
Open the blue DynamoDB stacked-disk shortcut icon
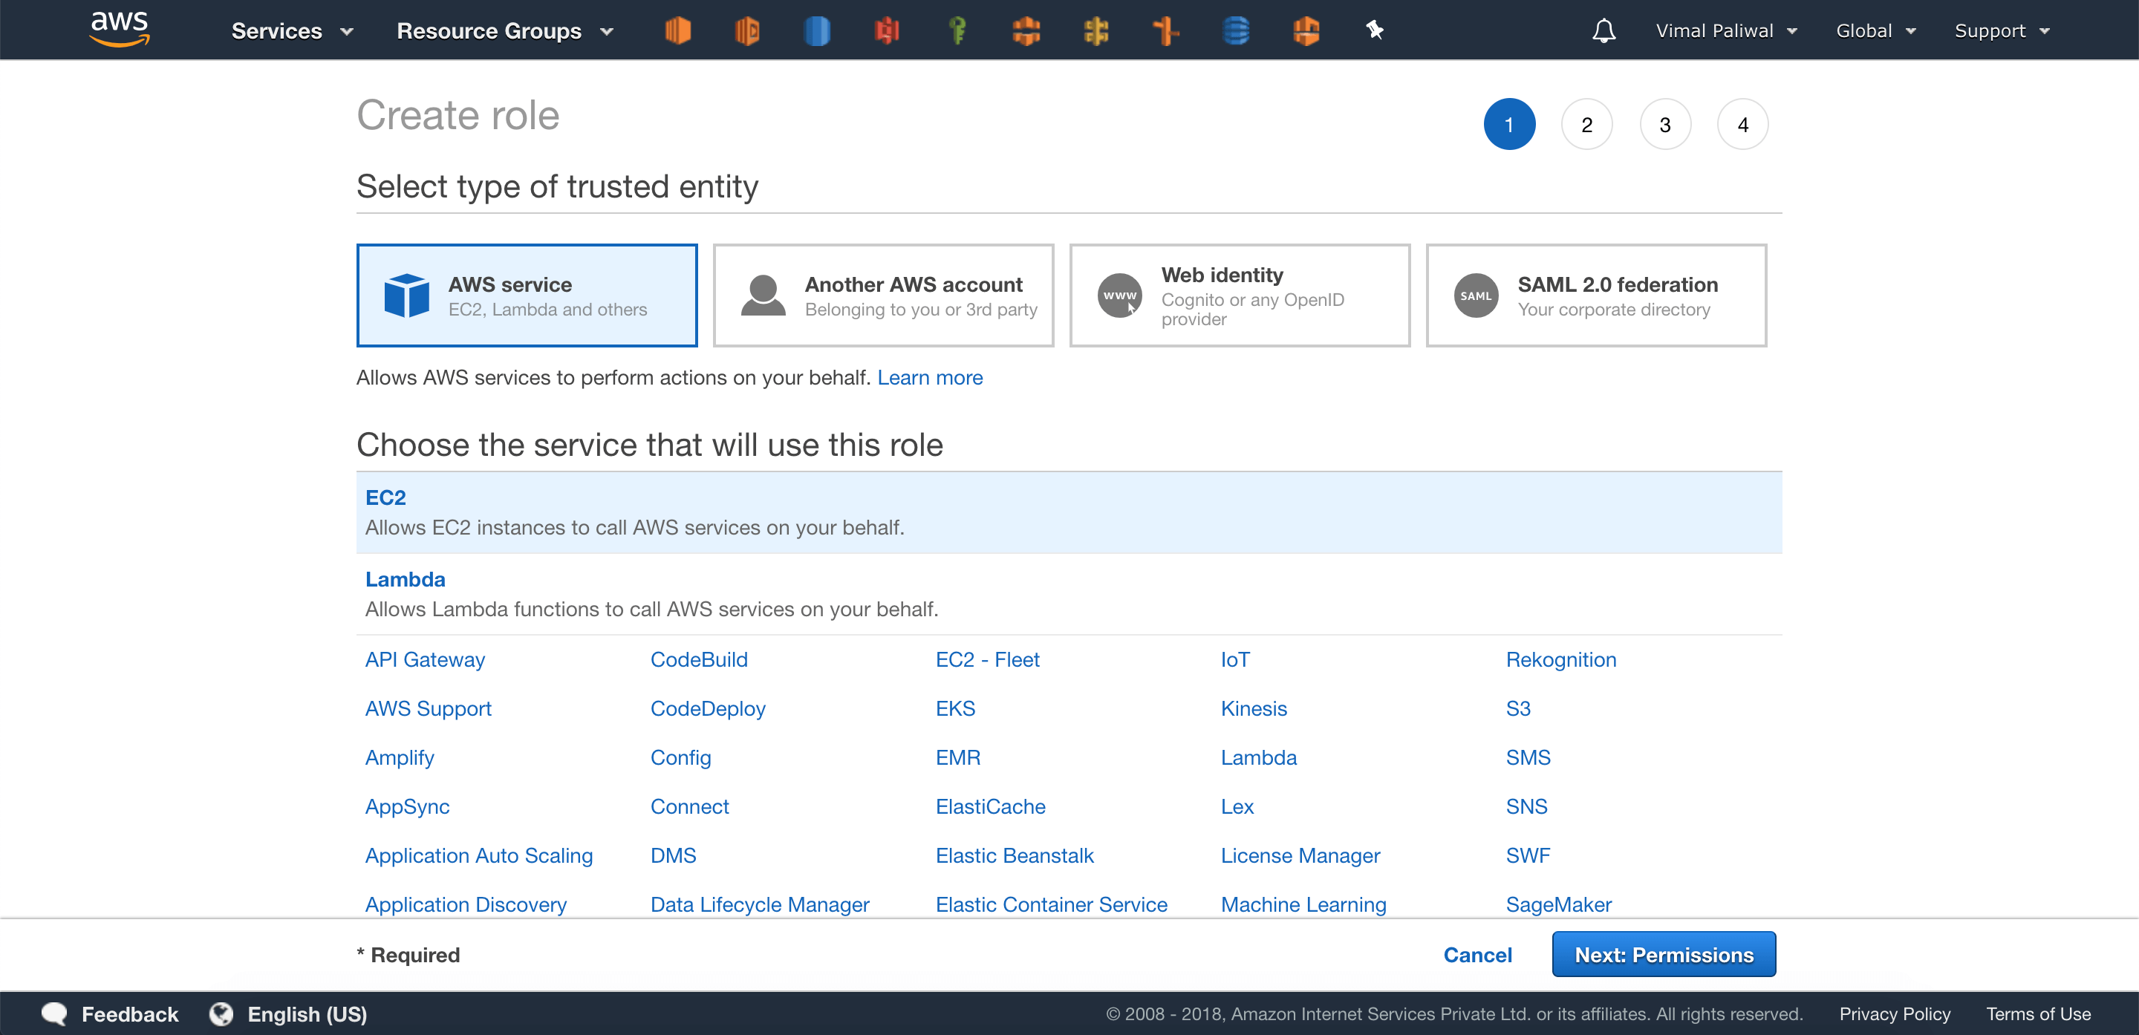(1236, 30)
